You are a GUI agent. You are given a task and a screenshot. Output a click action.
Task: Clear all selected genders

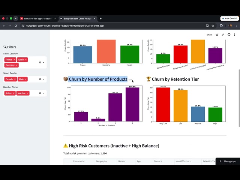tap(40, 79)
